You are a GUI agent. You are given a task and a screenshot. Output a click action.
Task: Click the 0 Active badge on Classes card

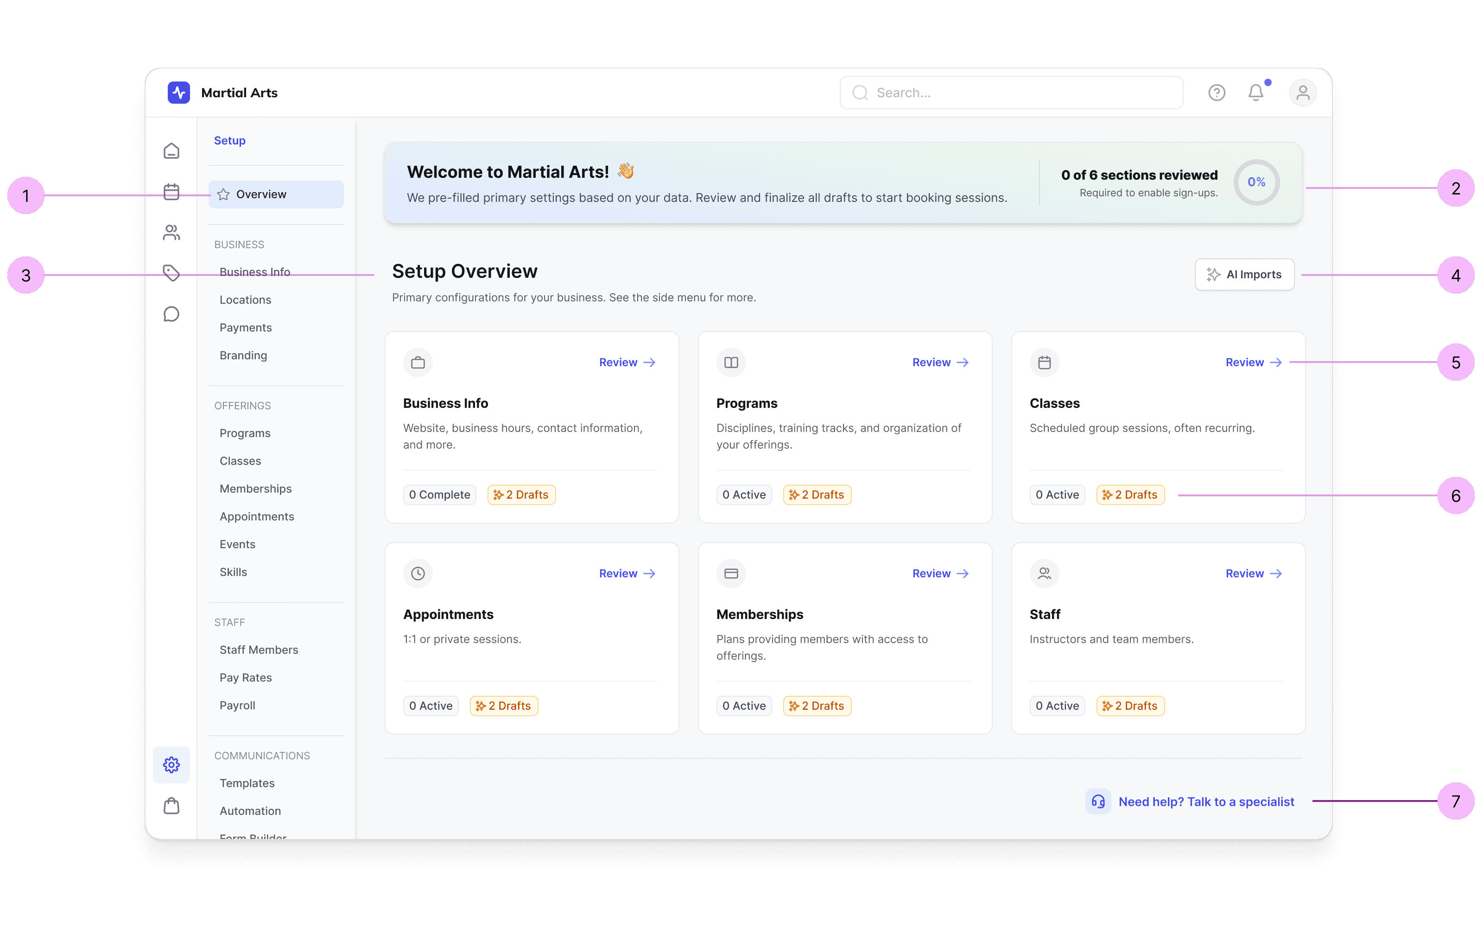(1057, 495)
